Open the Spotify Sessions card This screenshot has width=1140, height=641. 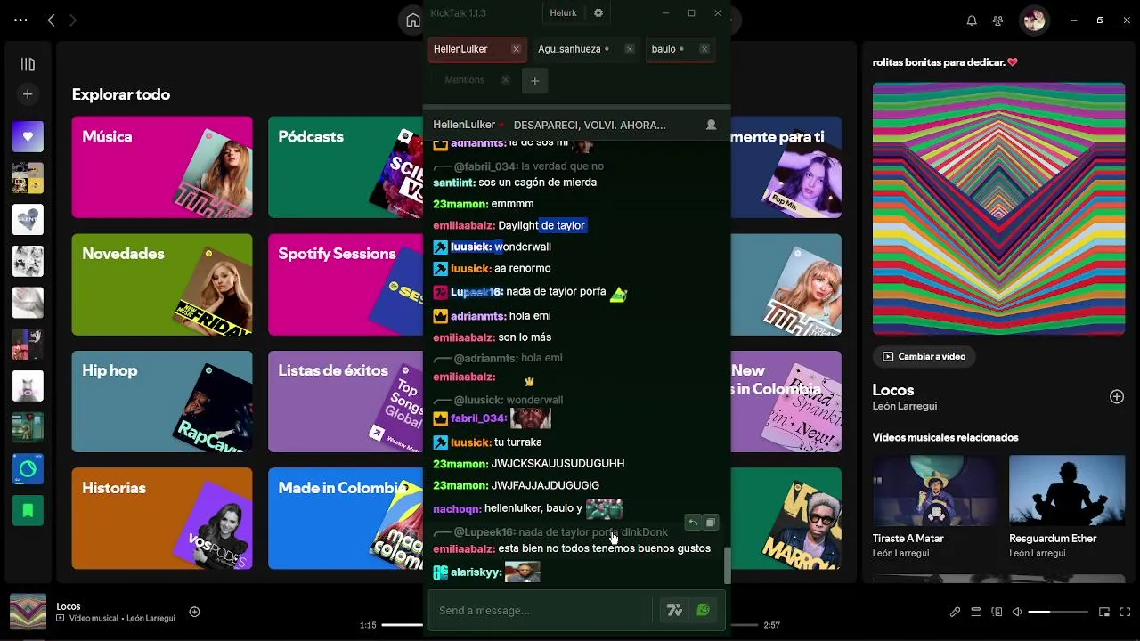pos(346,285)
